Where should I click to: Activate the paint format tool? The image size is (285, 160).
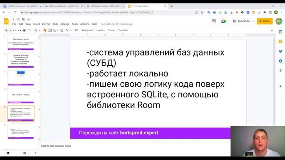tap(29, 30)
